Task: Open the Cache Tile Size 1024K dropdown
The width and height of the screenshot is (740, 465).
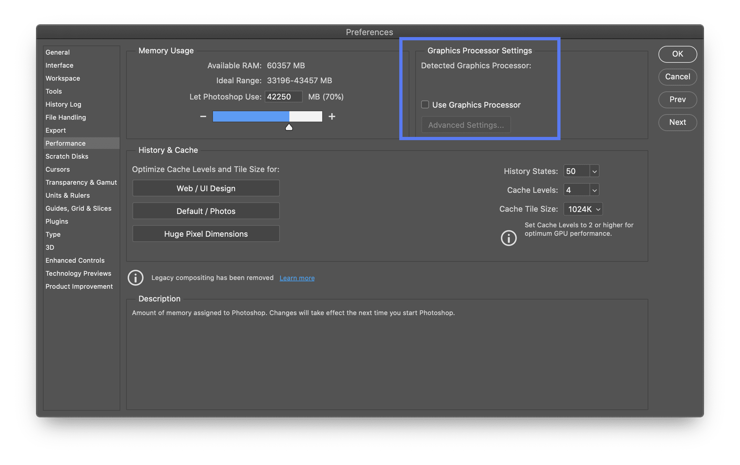Action: pyautogui.click(x=583, y=209)
